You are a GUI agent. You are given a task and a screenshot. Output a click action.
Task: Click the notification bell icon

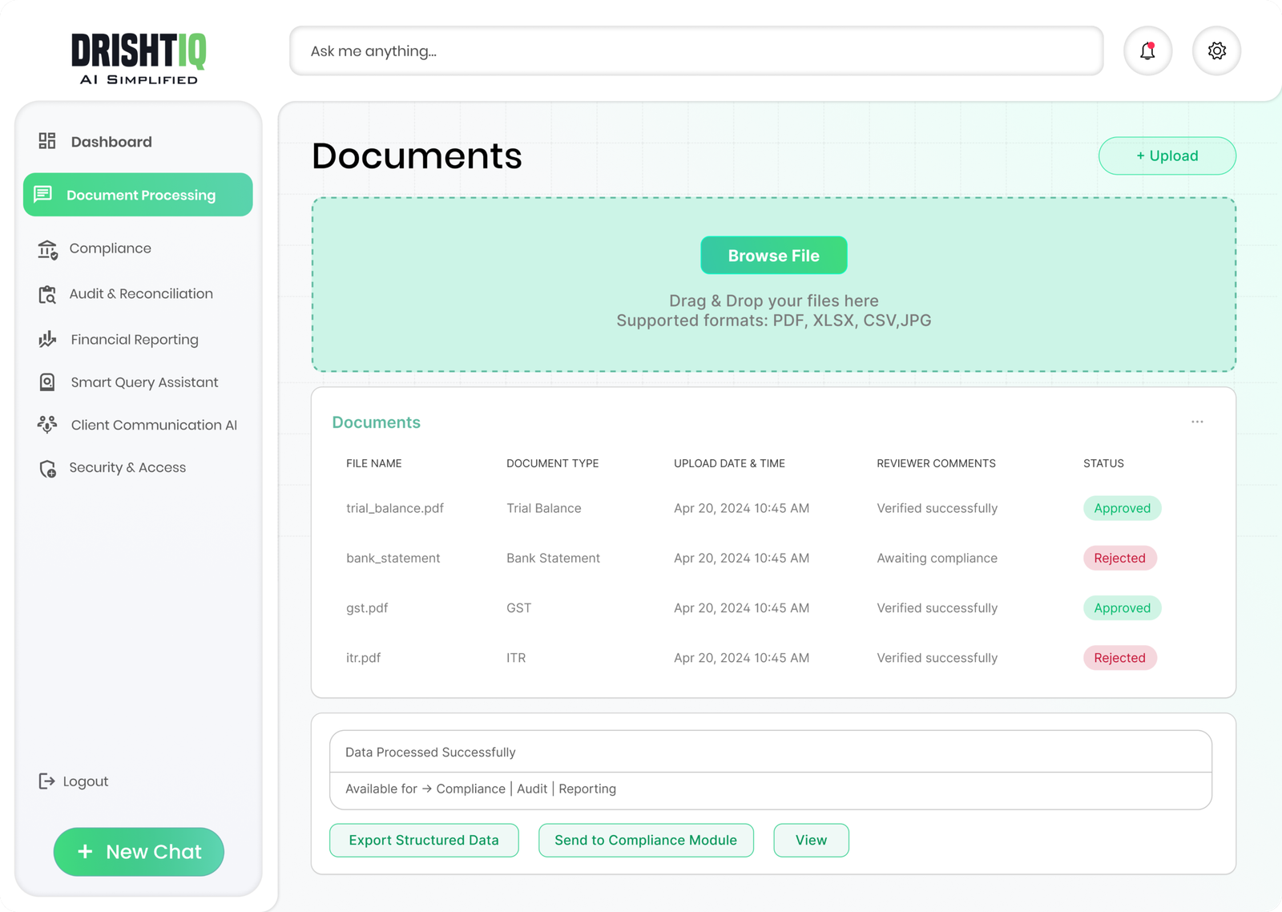[1147, 51]
